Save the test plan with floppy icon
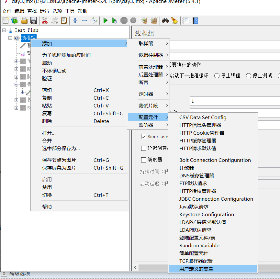The image size is (280, 279). pos(34,20)
